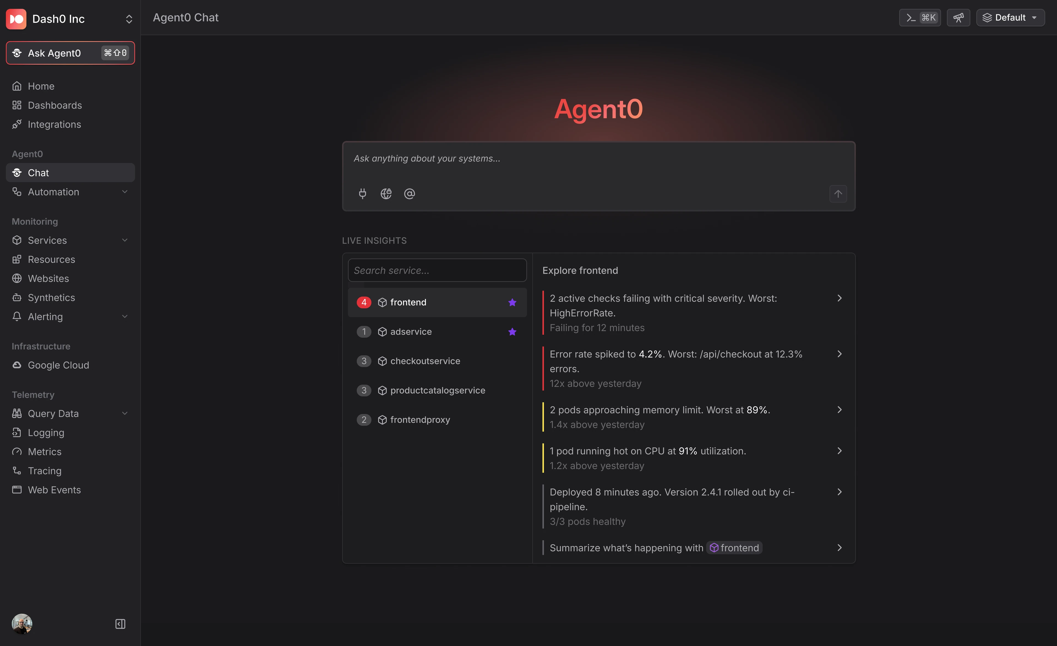Open the Default dataset dropdown
The image size is (1057, 646).
1010,18
